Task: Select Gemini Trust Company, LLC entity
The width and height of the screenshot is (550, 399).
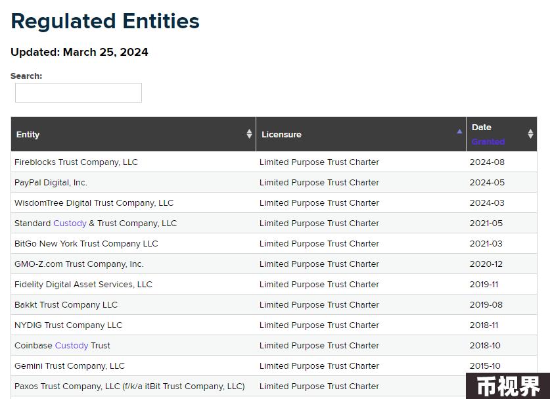Action: pos(70,365)
